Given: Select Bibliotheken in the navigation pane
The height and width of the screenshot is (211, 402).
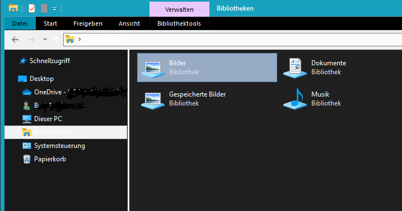Looking at the screenshot, I should pyautogui.click(x=66, y=132).
